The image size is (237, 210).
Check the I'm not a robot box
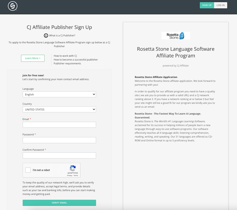(x=28, y=170)
